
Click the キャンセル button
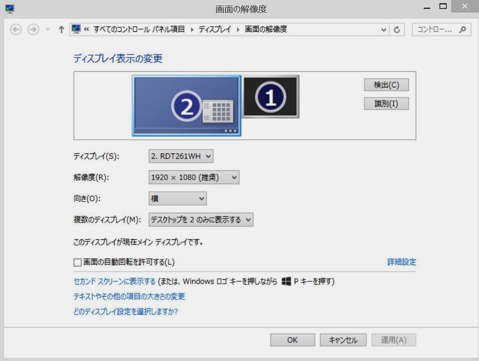pyautogui.click(x=343, y=340)
